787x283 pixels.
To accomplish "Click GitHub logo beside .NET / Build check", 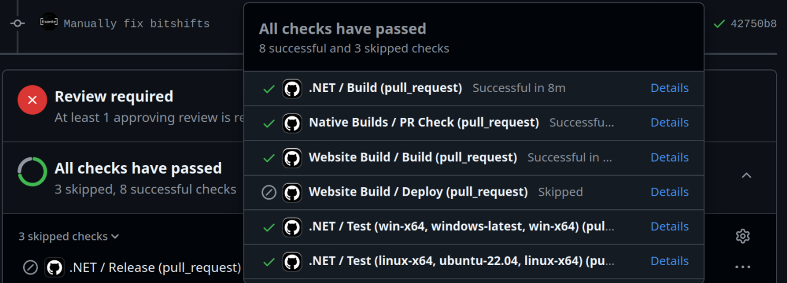I will coord(292,88).
